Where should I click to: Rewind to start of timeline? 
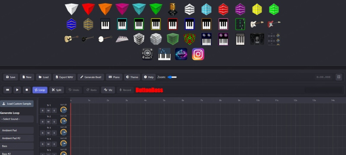[7, 90]
